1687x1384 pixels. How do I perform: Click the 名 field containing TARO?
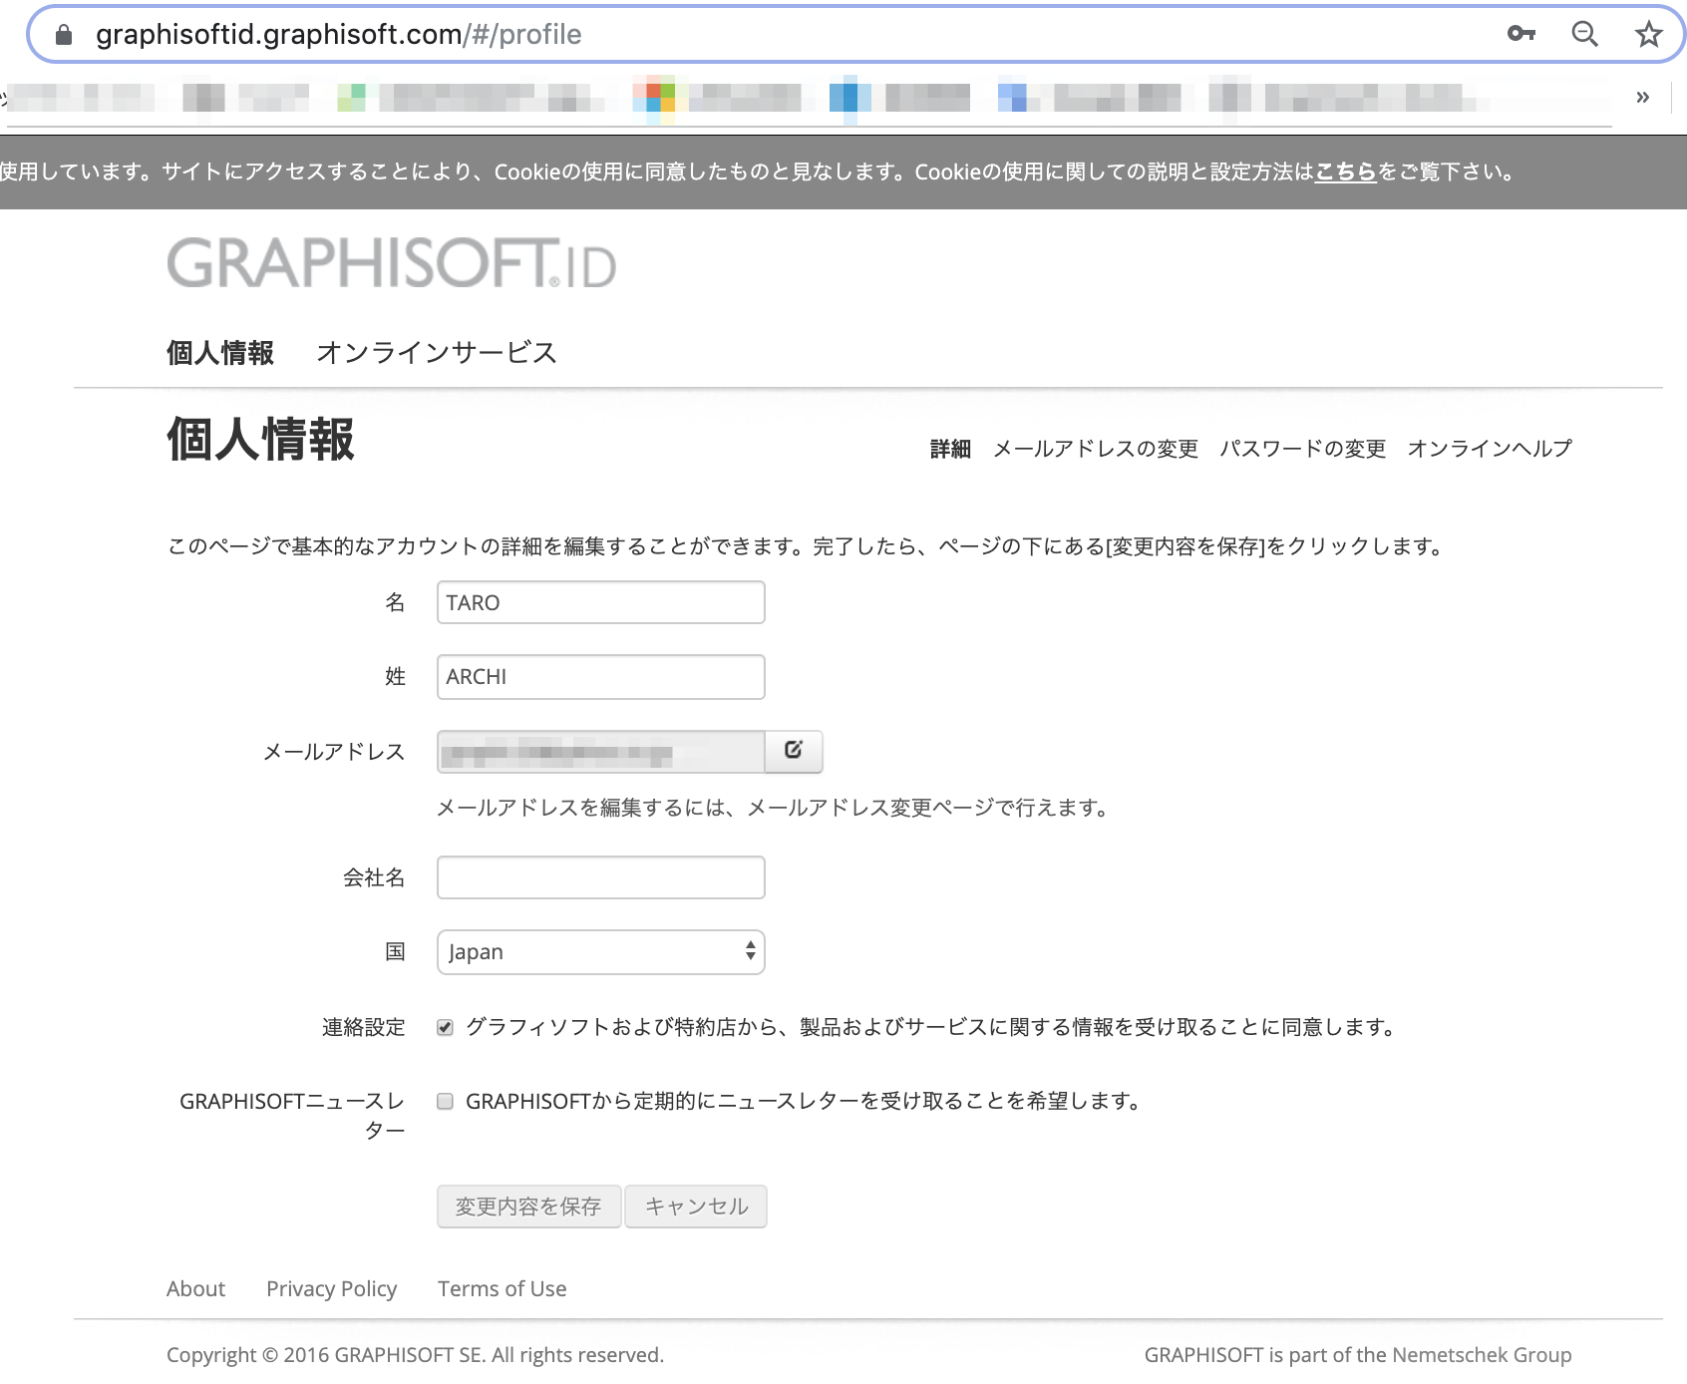(600, 602)
